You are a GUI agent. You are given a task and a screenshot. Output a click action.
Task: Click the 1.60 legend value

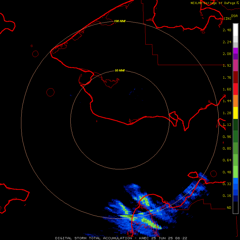point(227,89)
